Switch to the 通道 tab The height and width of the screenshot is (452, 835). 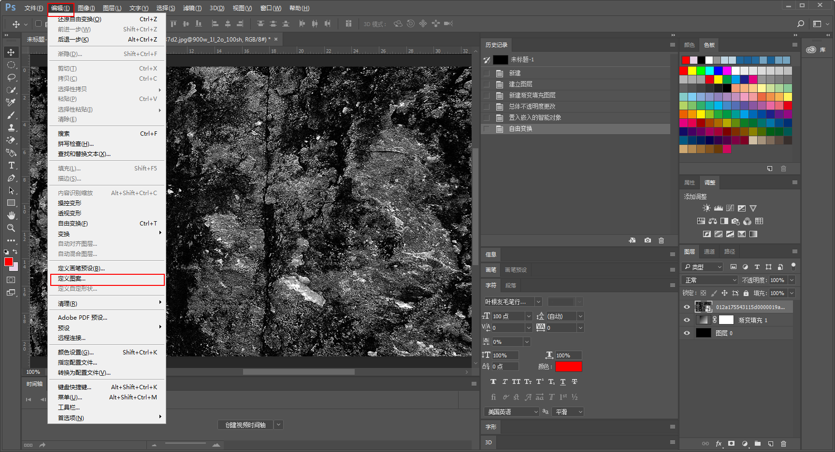click(709, 252)
